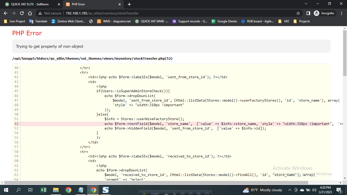Open the Chrome three-dot menu
347x195 pixels.
point(341,13)
